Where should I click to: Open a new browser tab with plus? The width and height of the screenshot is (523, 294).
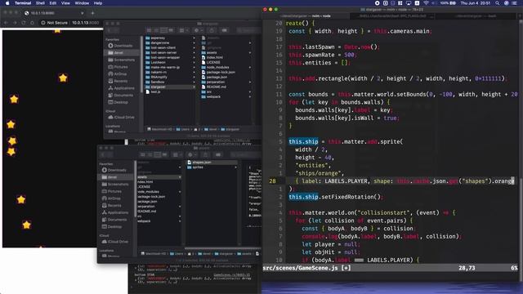[92, 13]
